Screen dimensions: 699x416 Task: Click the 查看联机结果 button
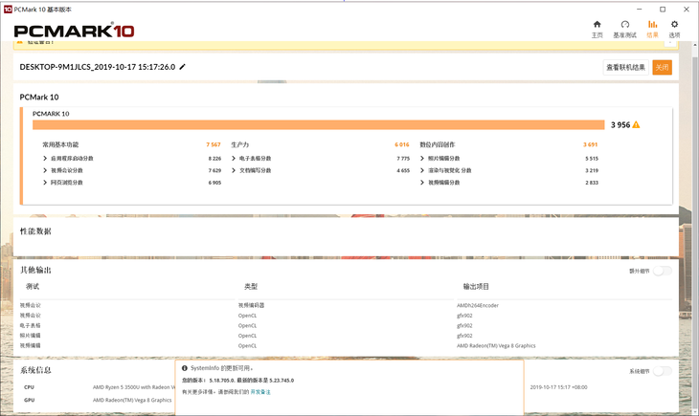626,67
